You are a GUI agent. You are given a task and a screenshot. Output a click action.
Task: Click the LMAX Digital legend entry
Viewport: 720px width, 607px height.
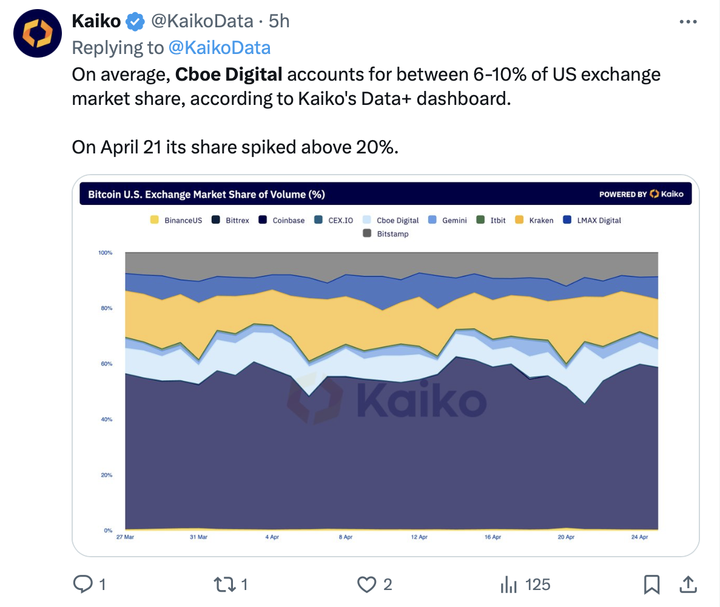tap(593, 220)
